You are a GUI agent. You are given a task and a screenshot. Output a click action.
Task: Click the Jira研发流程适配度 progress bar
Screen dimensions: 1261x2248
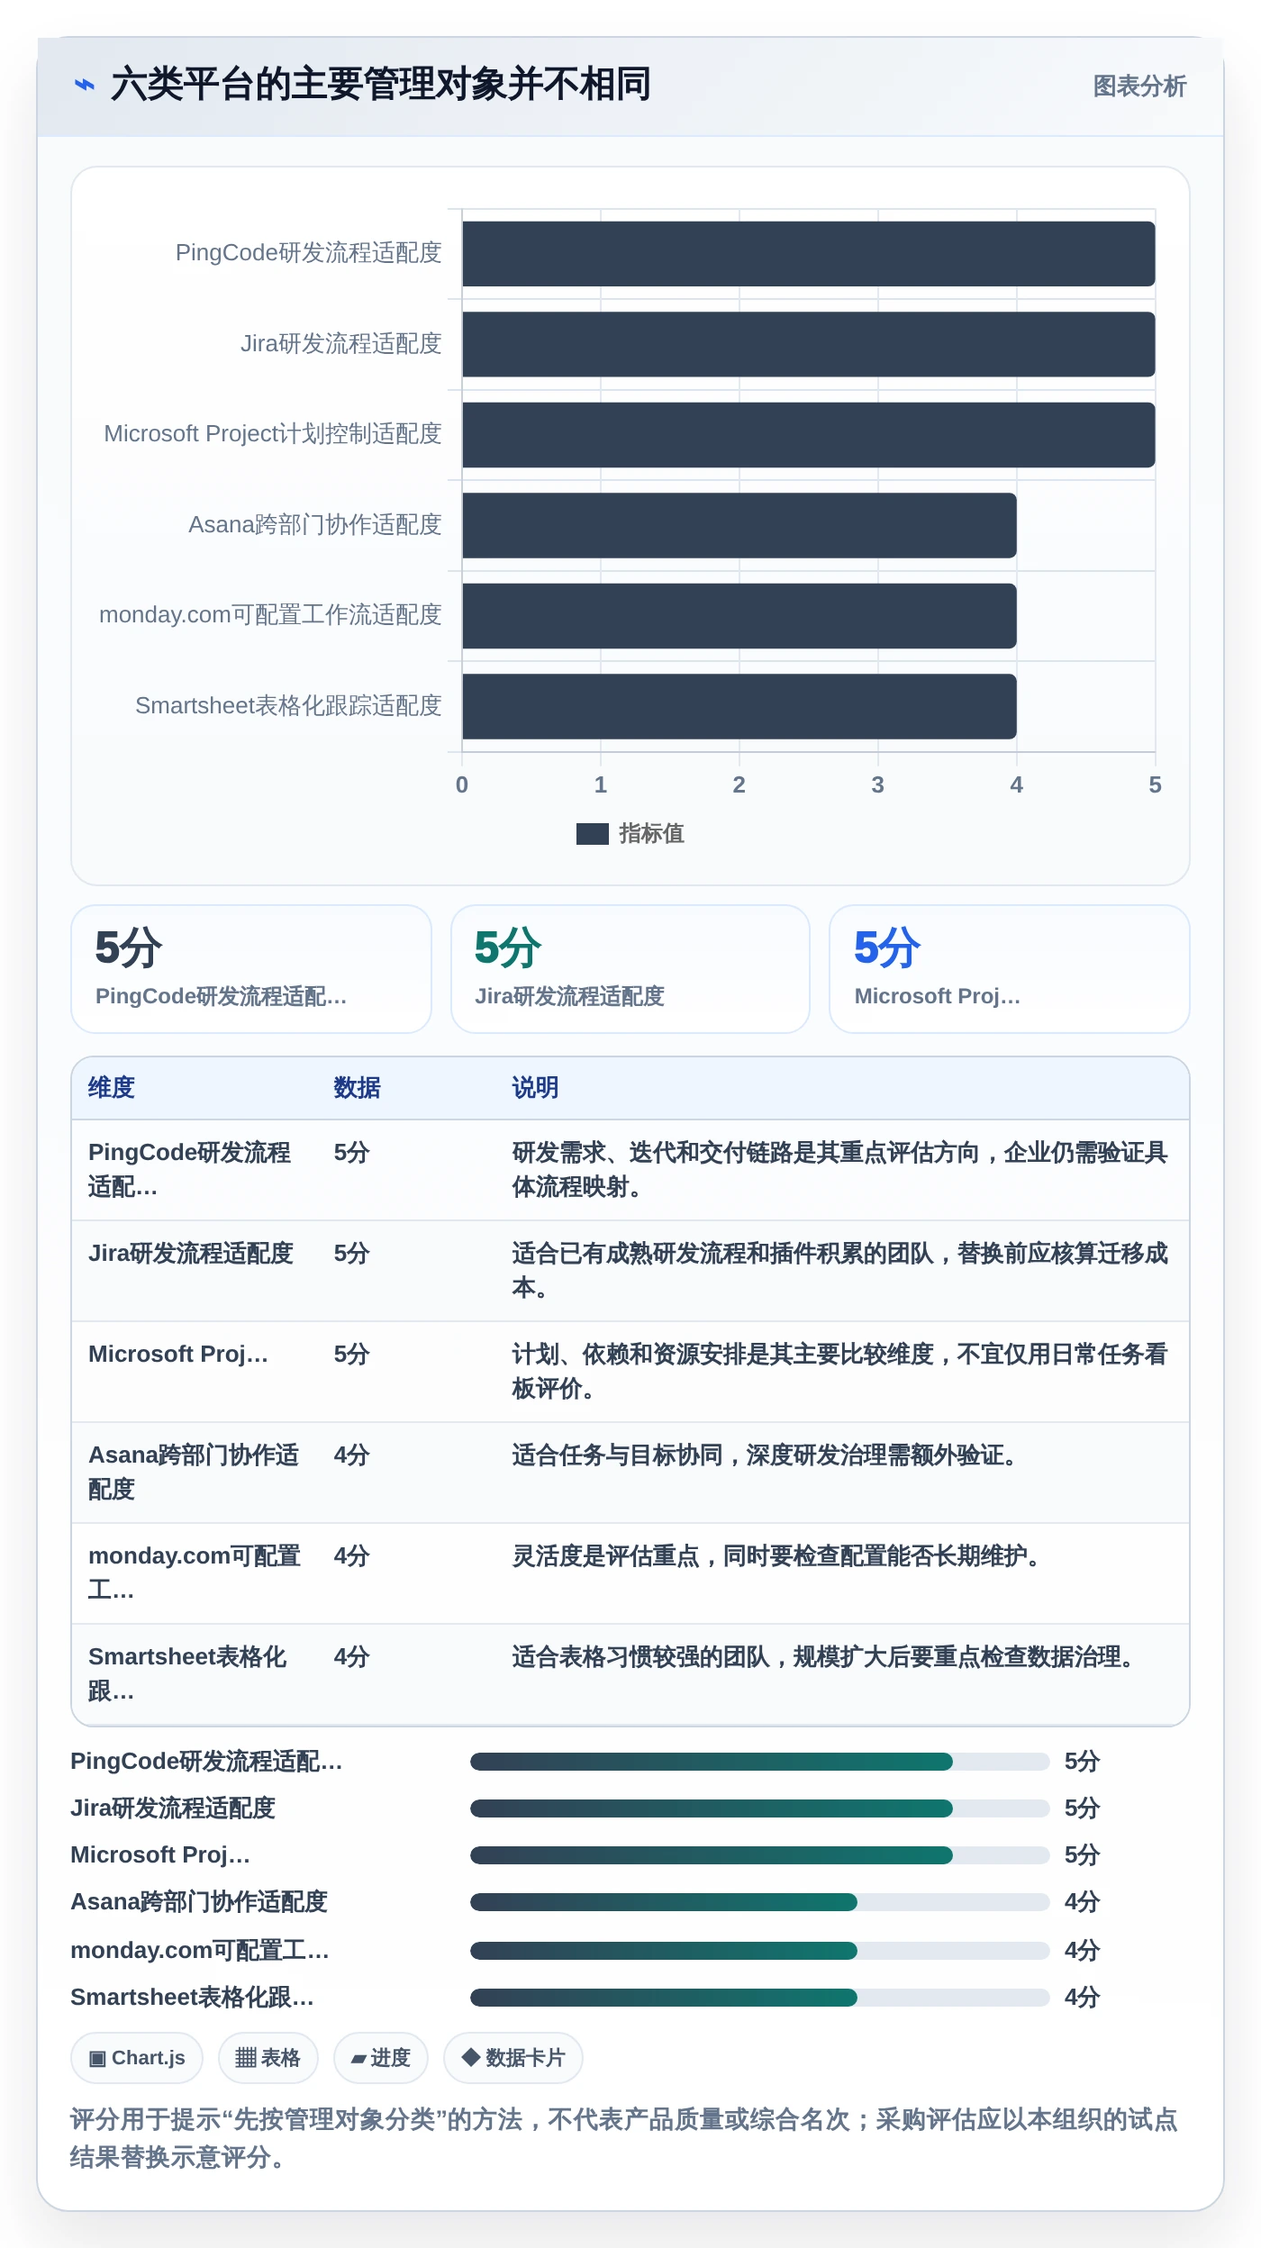(x=759, y=1808)
